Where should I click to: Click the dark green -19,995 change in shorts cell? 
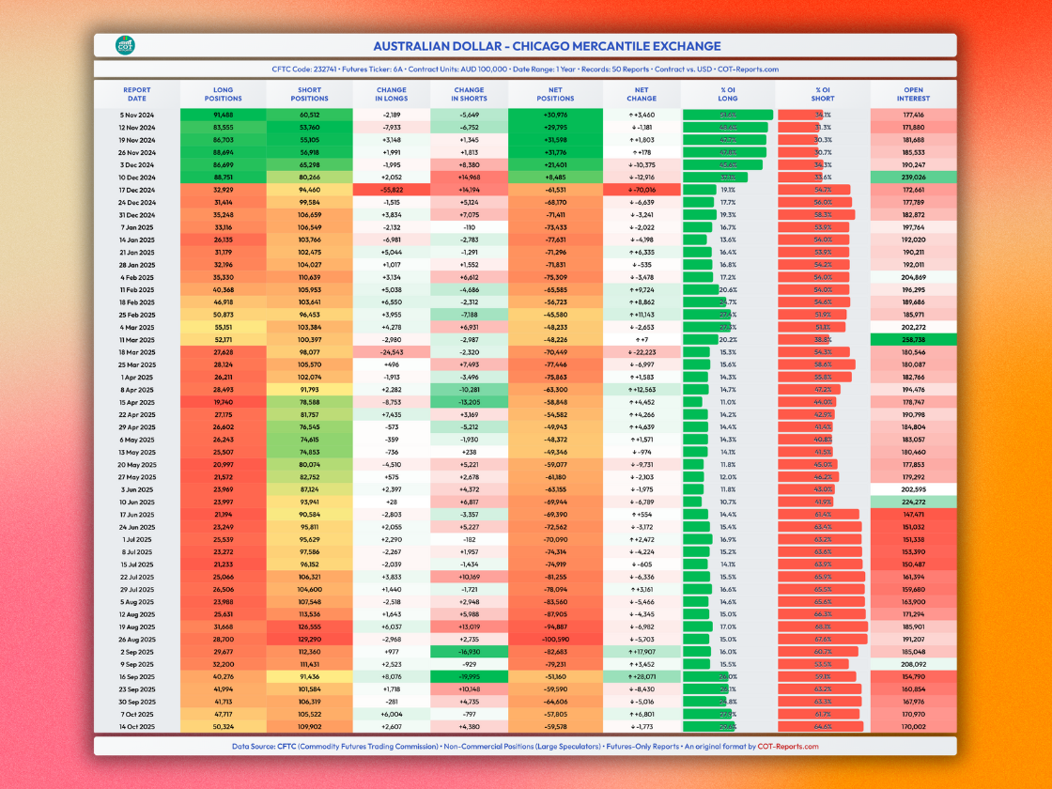click(469, 675)
